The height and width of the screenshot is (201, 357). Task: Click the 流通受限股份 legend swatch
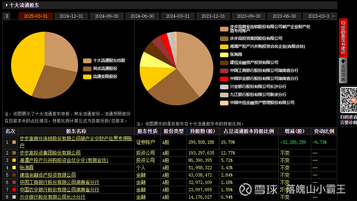[x=87, y=77]
